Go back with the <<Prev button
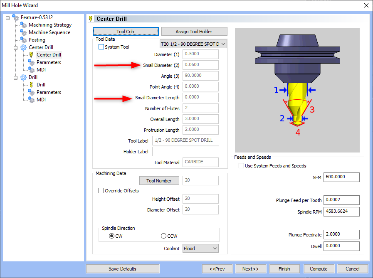The image size is (373, 278). [x=217, y=269]
